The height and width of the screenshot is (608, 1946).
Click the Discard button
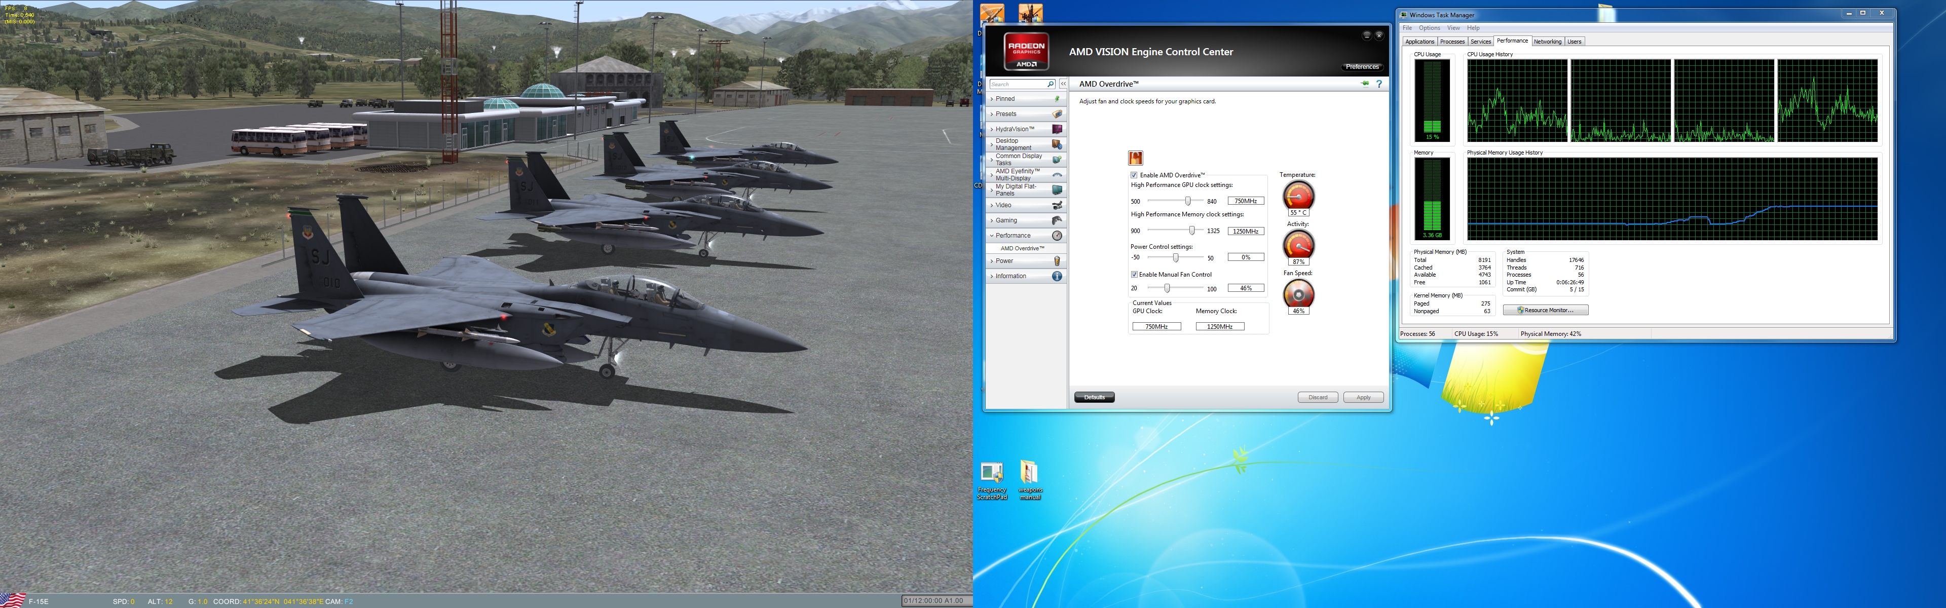point(1318,397)
